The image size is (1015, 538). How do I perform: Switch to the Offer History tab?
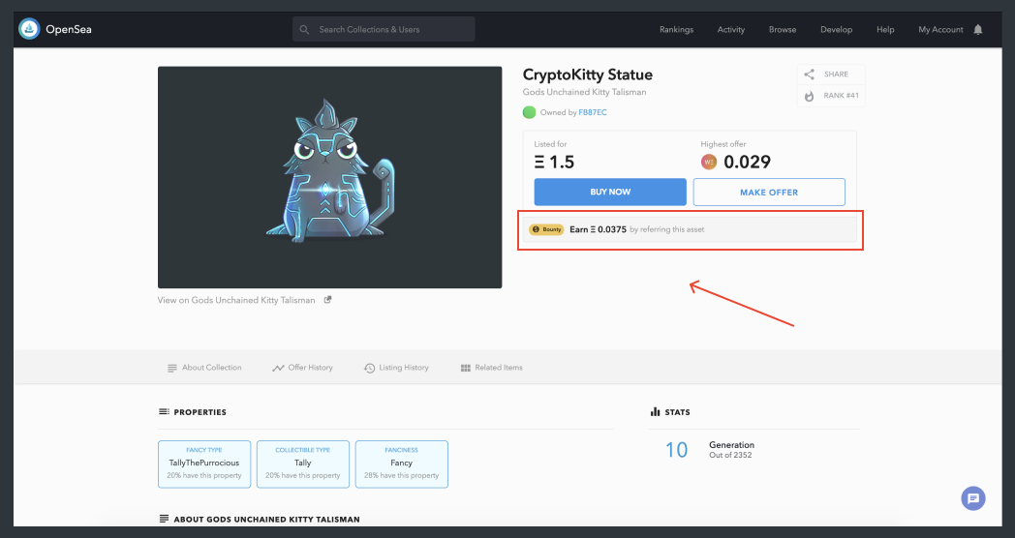pyautogui.click(x=302, y=368)
